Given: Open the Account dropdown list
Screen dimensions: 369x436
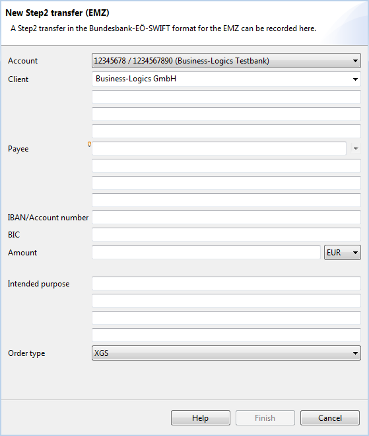Looking at the screenshot, I should 226,61.
